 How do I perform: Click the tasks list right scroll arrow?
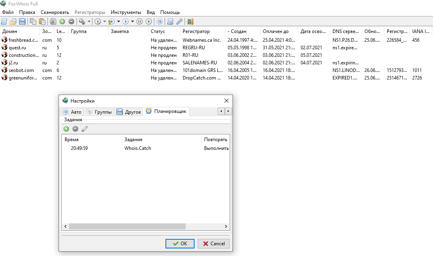[226, 226]
